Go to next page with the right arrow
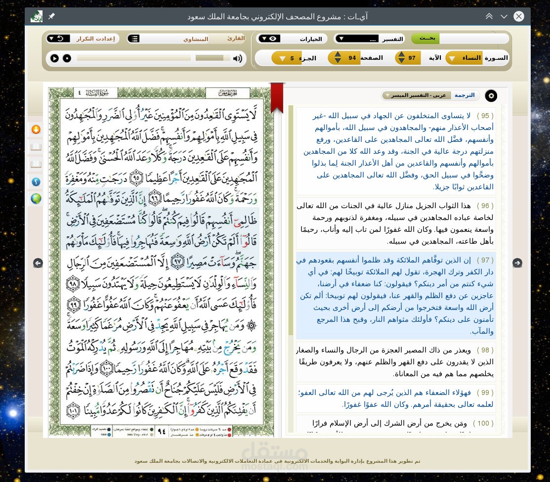 tap(517, 263)
